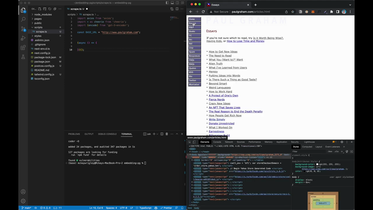
Task: Click the Notion extension icon in Chrome
Action: click(x=300, y=12)
